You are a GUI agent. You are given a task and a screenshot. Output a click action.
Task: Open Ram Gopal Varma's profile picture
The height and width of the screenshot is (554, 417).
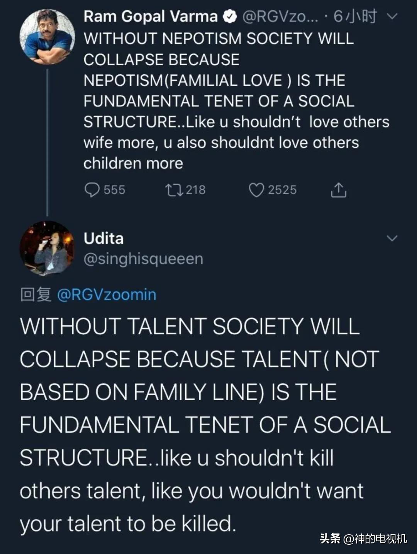coord(47,37)
